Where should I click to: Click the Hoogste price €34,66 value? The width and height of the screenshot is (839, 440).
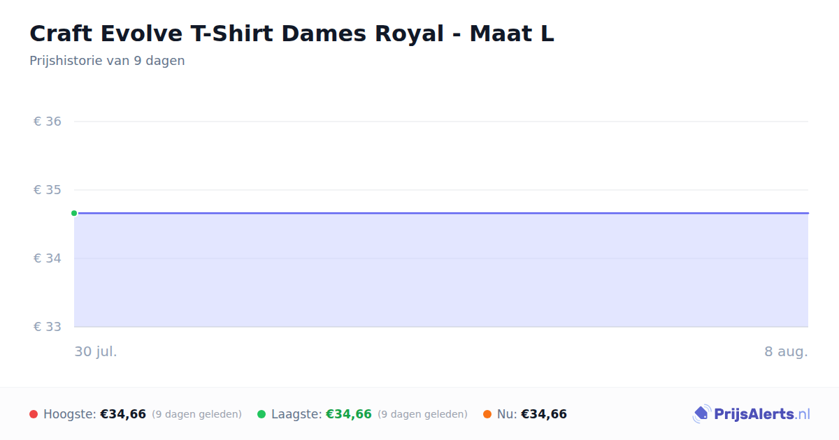(123, 414)
